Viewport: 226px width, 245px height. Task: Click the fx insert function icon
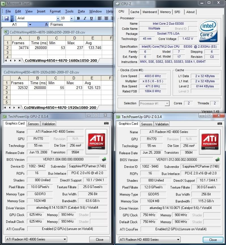[47, 25]
